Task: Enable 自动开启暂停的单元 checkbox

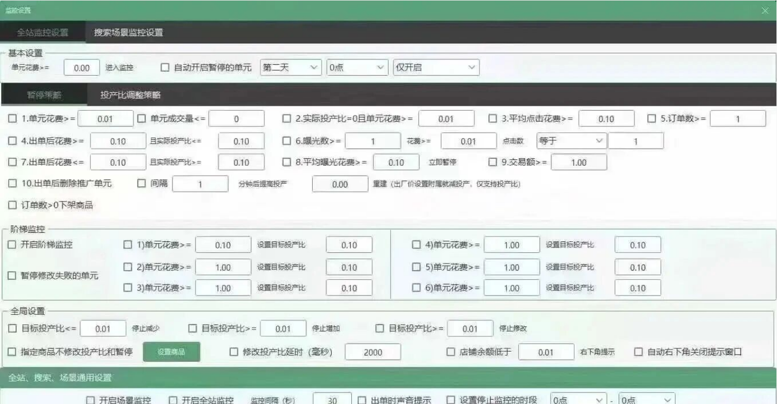Action: 165,68
